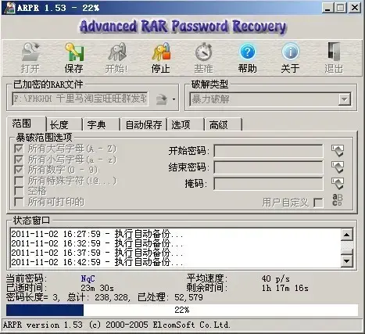
Task: Click the browse RAR file folder icon
Action: point(162,99)
